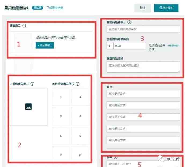The height and width of the screenshot is (167, 186).
Task: Select additional image slot 3
Action: tap(61, 116)
